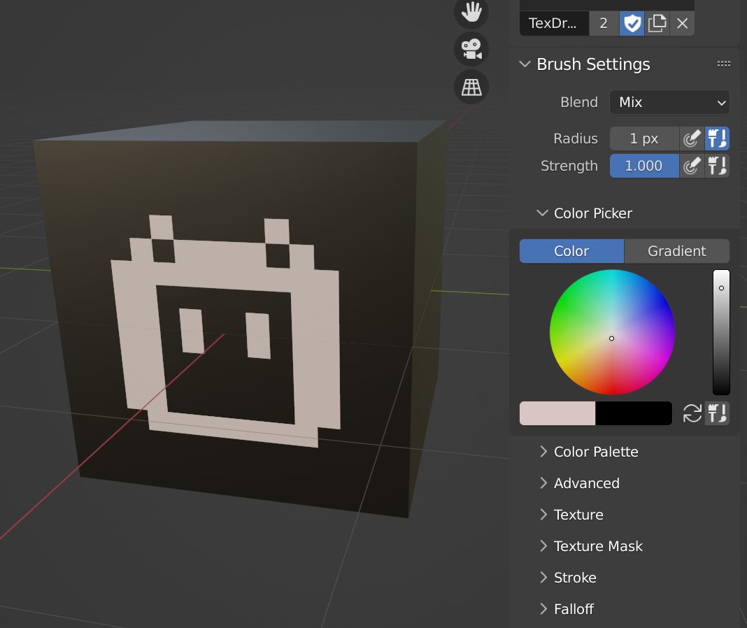Duplicate the brush with copy icon
Screen dimensions: 747x628
click(x=657, y=23)
